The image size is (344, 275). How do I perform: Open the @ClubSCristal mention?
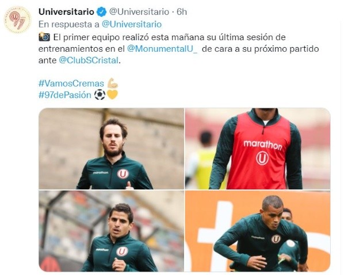[x=89, y=60]
